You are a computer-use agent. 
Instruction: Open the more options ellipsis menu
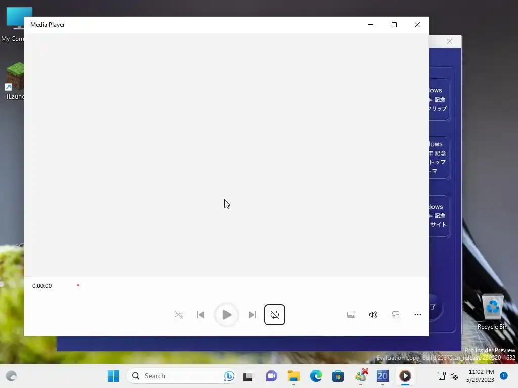417,315
